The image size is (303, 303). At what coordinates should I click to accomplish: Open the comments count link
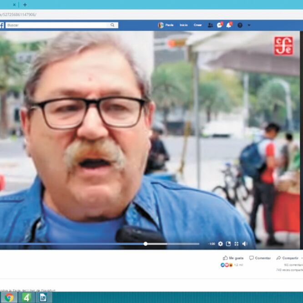[293, 265]
